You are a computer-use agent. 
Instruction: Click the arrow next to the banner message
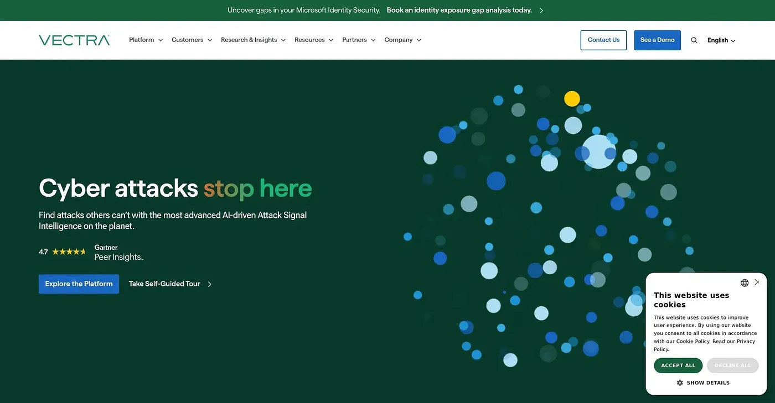click(541, 11)
